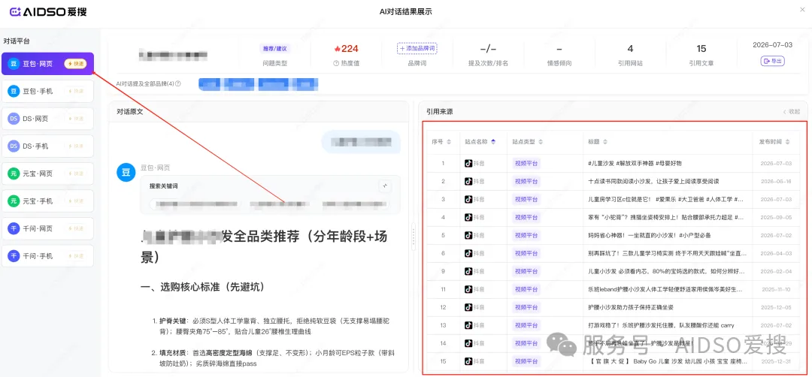Click the splitter handle between the two panels
The width and height of the screenshot is (812, 377).
tap(414, 237)
